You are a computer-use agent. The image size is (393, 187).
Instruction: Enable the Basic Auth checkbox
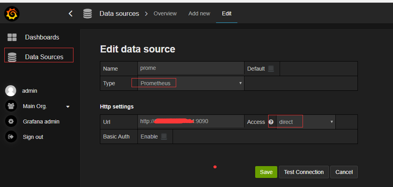pyautogui.click(x=164, y=137)
